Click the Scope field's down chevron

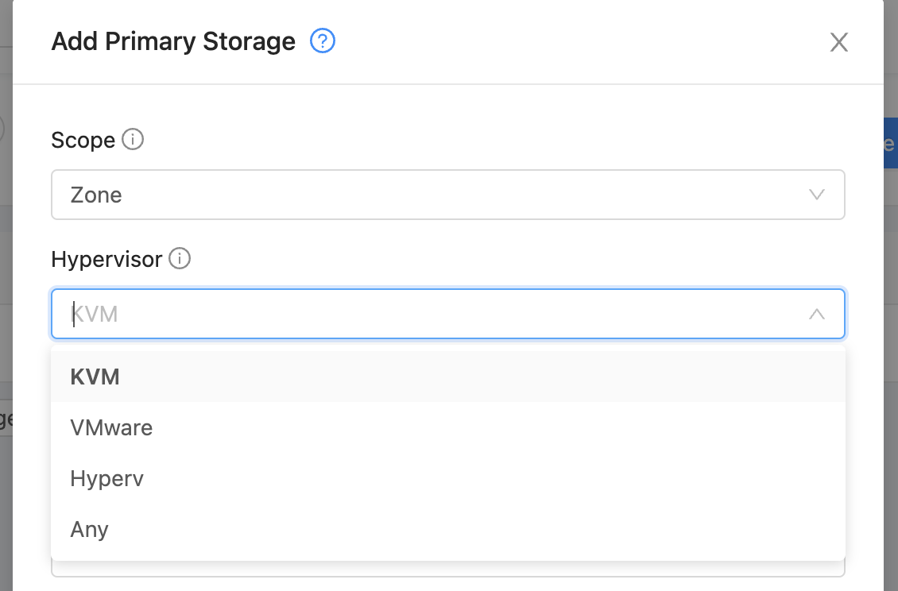click(817, 195)
